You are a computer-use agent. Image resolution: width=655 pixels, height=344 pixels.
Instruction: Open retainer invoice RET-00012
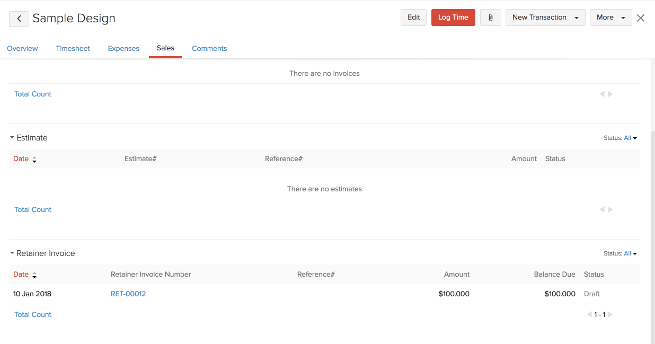click(x=128, y=294)
